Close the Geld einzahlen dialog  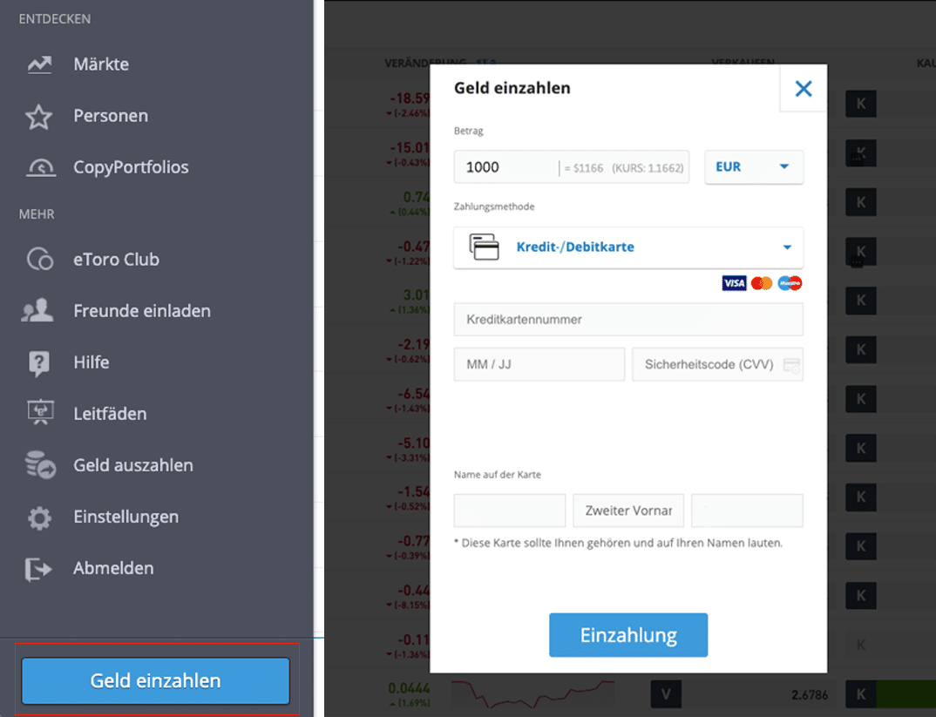(x=803, y=88)
